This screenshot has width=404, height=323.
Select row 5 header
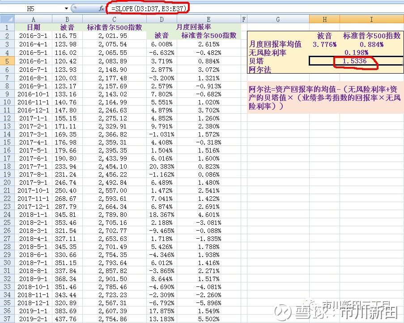pyautogui.click(x=6, y=62)
